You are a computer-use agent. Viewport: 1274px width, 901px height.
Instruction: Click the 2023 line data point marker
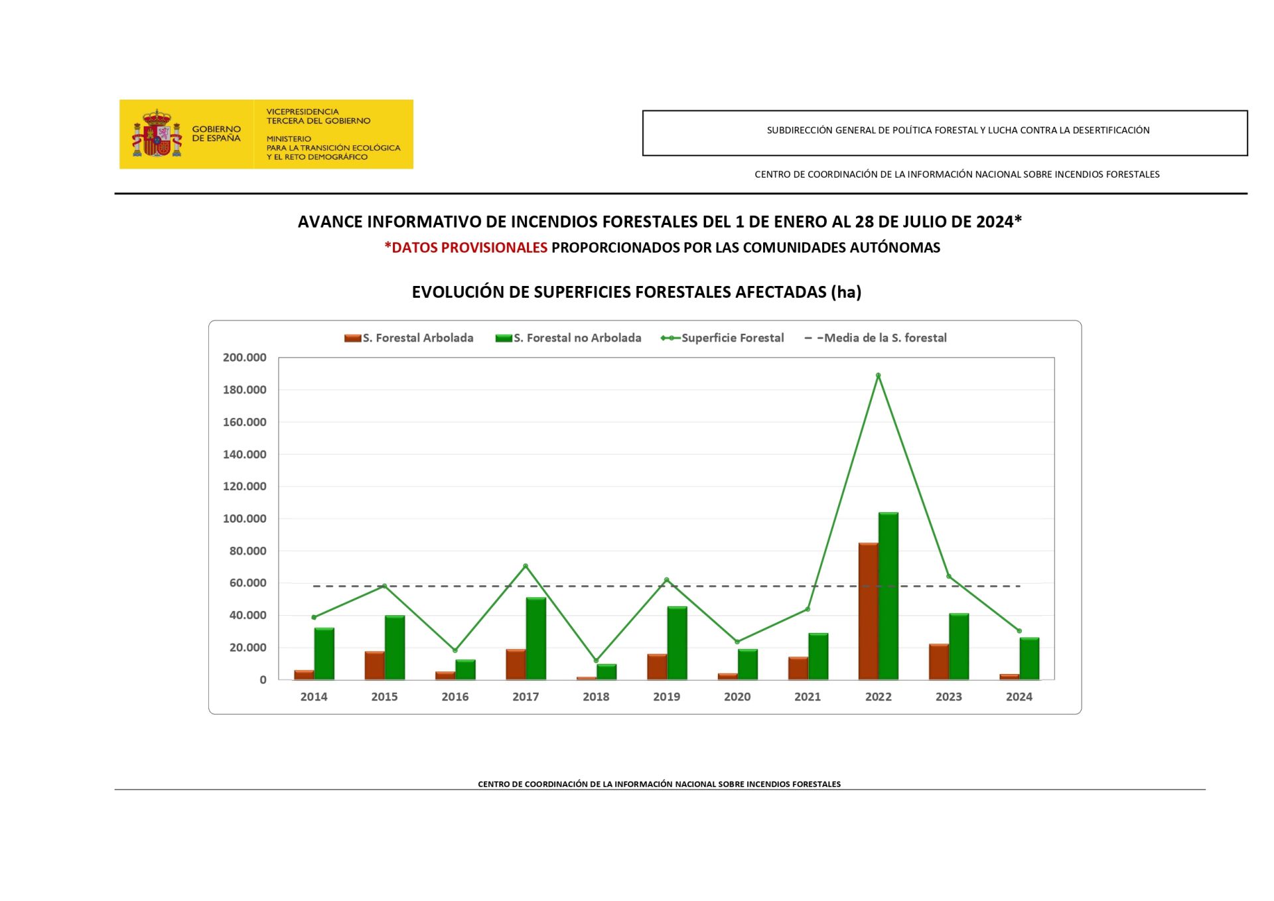(x=949, y=577)
